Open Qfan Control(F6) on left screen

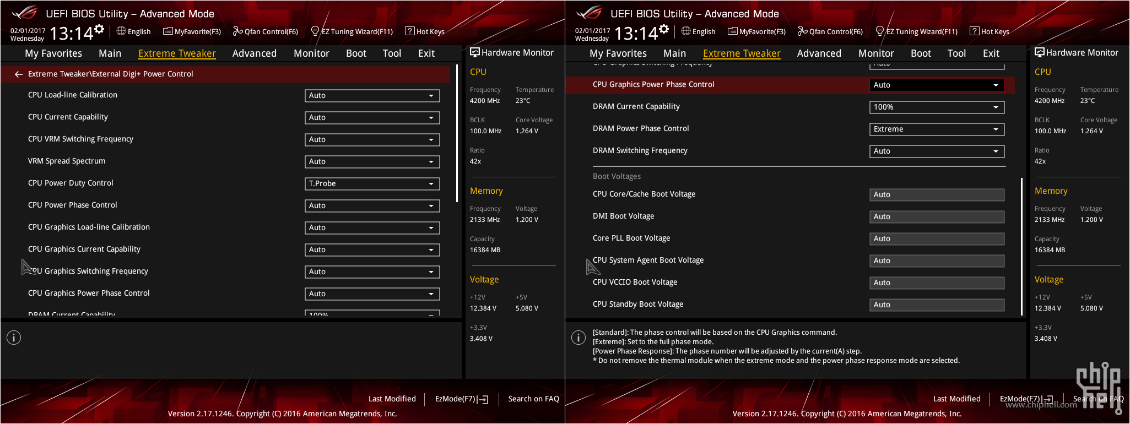click(x=266, y=31)
